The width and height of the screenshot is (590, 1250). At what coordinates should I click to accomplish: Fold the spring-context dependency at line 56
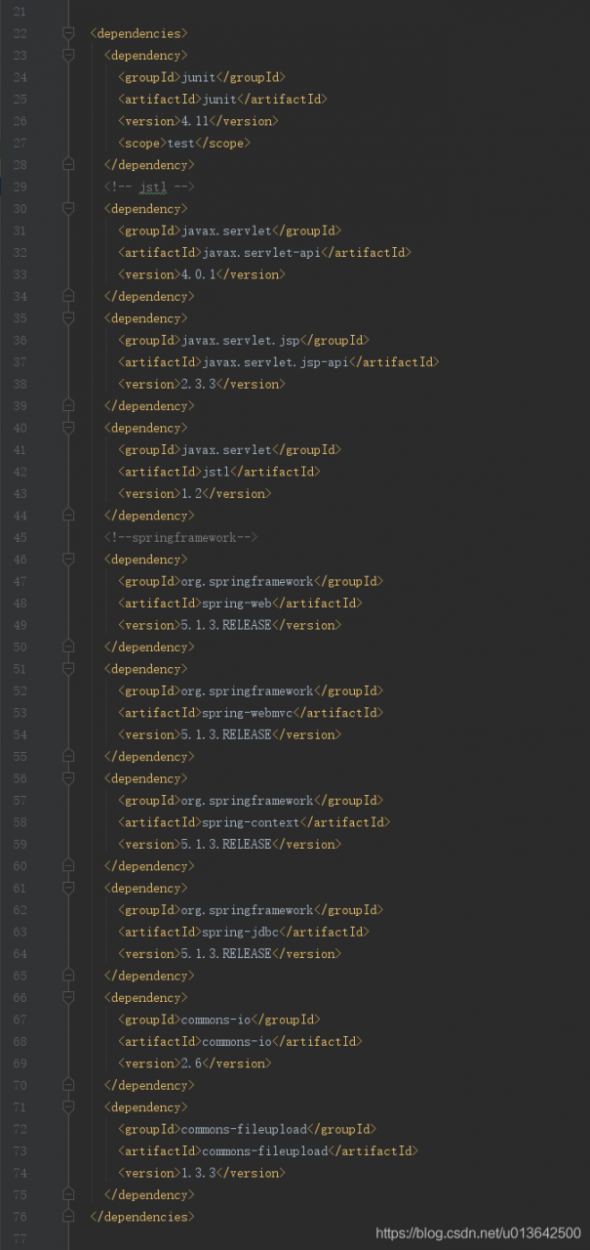[x=68, y=778]
